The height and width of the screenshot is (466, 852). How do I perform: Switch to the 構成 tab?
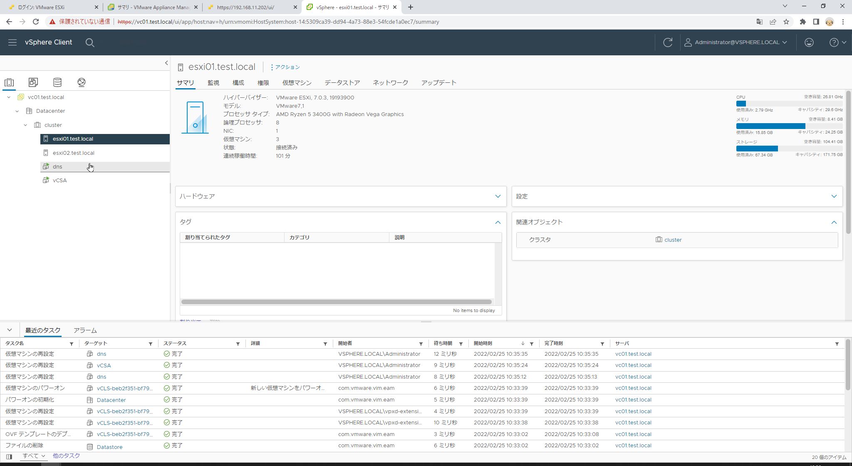238,83
